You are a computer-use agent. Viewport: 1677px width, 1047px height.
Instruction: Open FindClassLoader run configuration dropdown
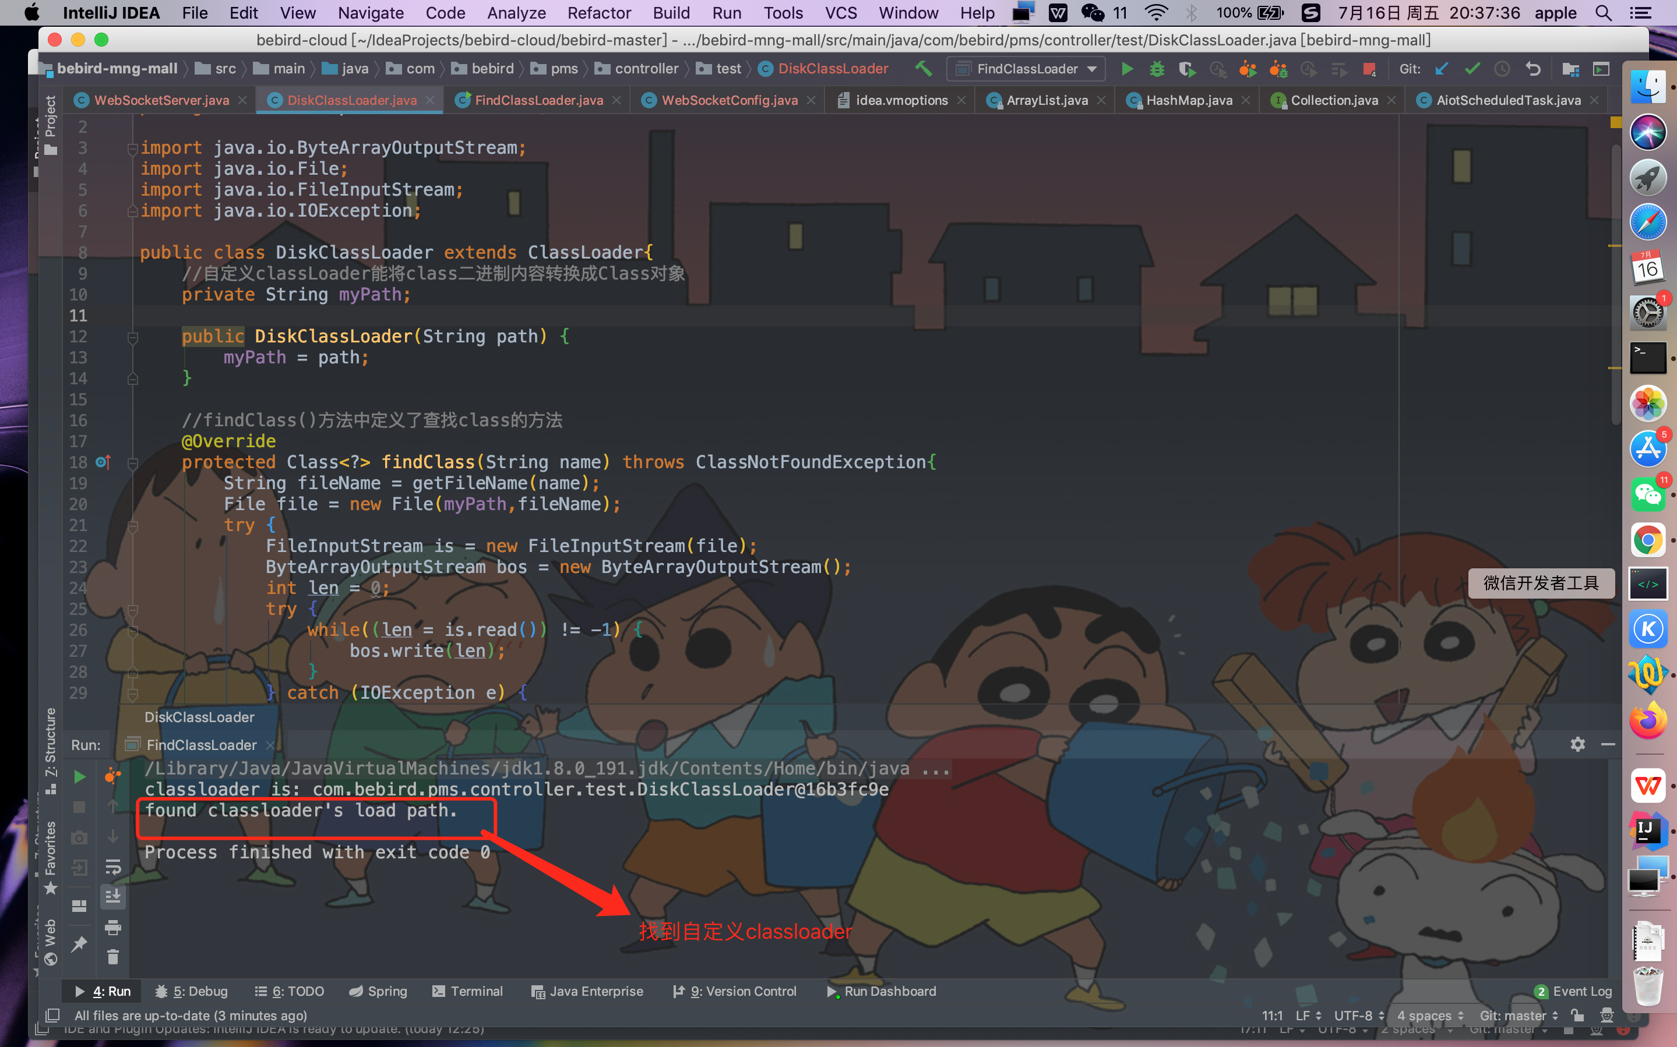coord(1027,69)
